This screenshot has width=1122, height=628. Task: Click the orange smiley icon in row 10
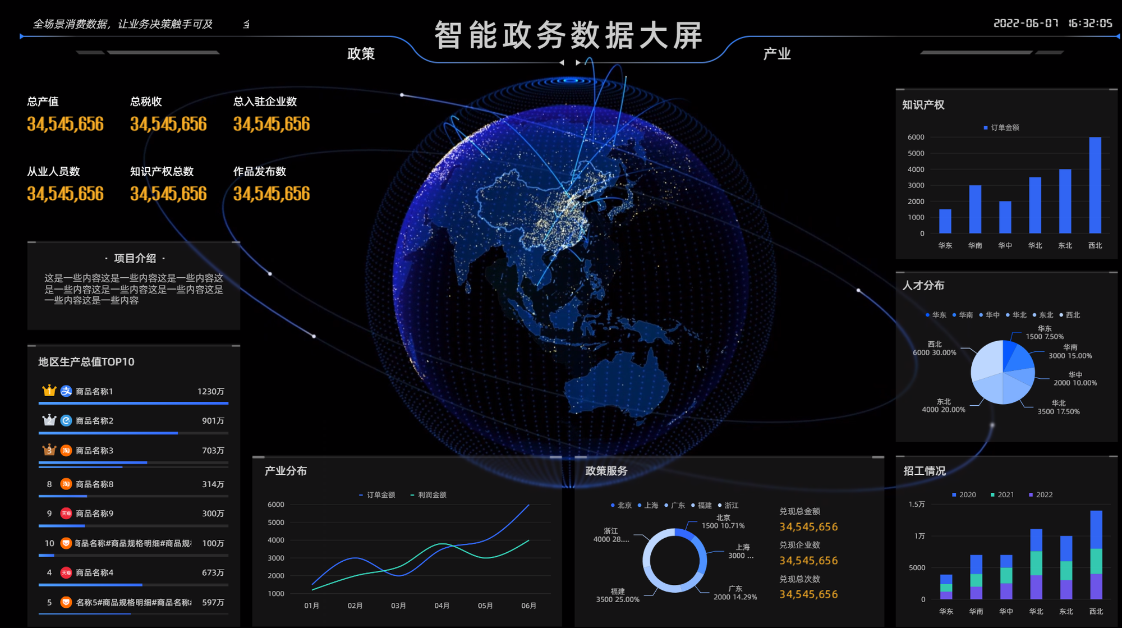pyautogui.click(x=66, y=543)
